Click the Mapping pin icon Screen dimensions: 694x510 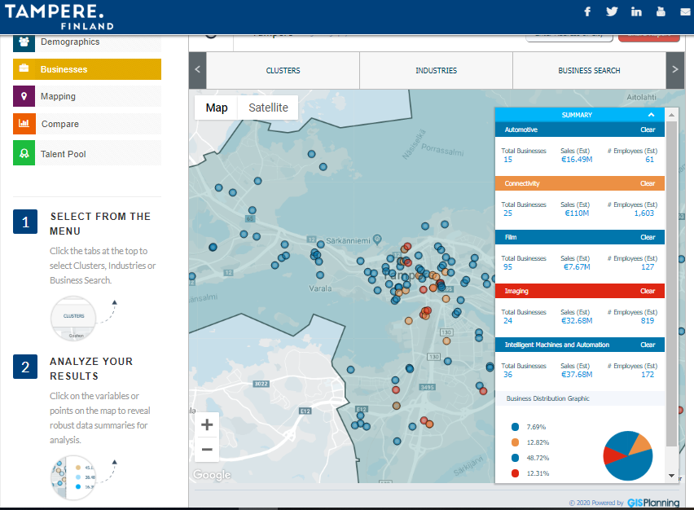24,96
